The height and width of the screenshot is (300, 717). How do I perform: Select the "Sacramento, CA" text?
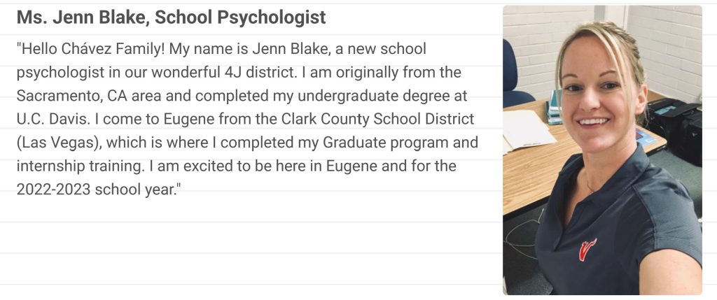tap(63, 96)
